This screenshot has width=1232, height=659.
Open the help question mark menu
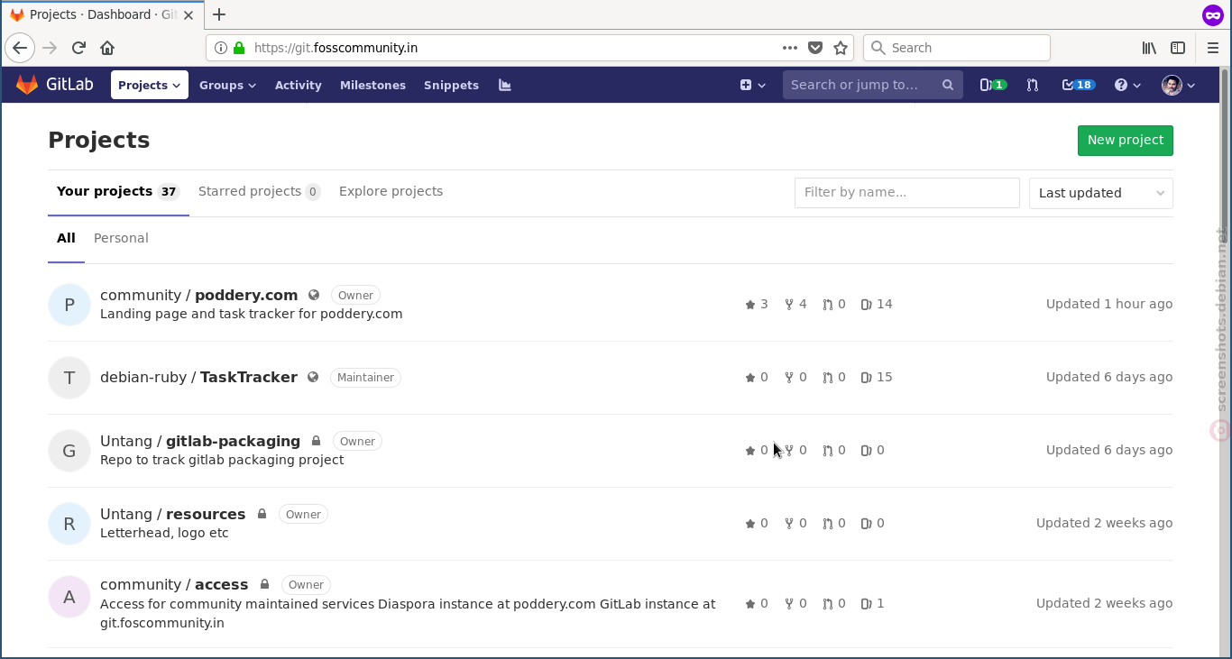point(1127,85)
